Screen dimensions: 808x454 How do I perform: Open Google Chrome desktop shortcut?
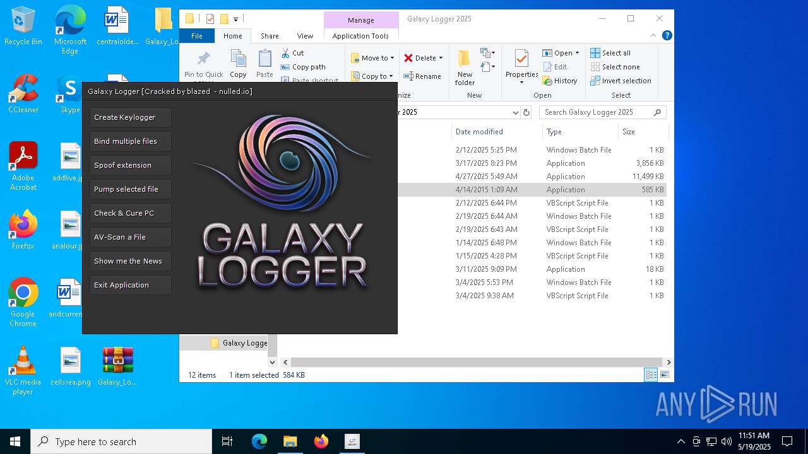(23, 303)
